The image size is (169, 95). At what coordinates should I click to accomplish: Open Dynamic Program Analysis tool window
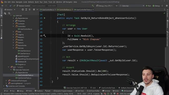pos(63,91)
